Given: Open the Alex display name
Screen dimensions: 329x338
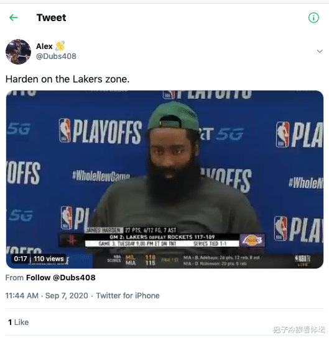Looking at the screenshot, I should 44,47.
